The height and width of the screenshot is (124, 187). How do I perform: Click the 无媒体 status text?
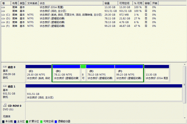pyautogui.click(x=7, y=116)
